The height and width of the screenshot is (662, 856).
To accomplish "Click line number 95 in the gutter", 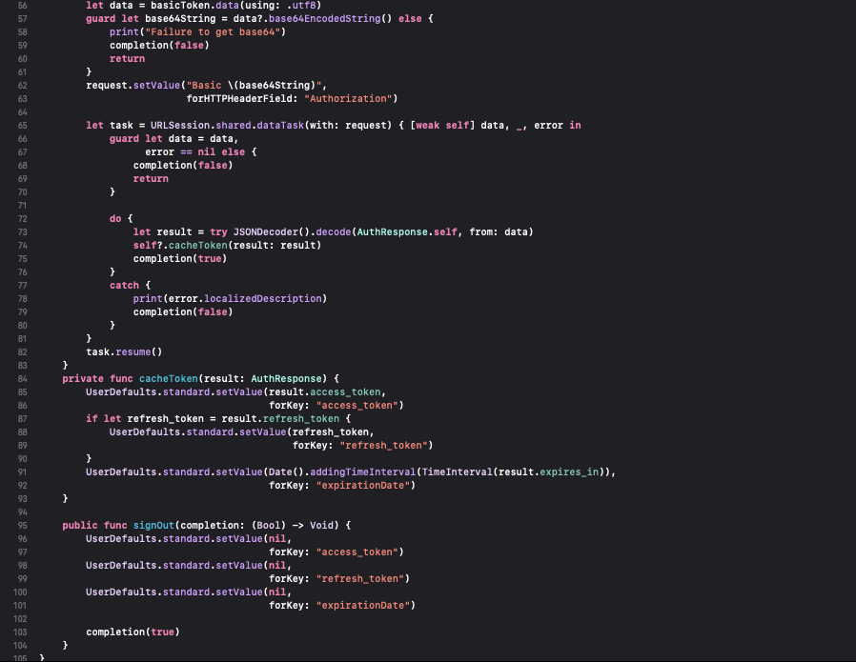I will (22, 526).
